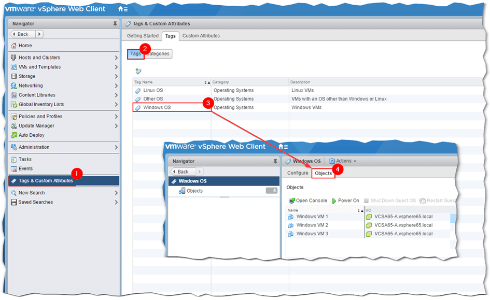Select the top-level Tags tab
This screenshot has width=490, height=300.
(x=170, y=36)
